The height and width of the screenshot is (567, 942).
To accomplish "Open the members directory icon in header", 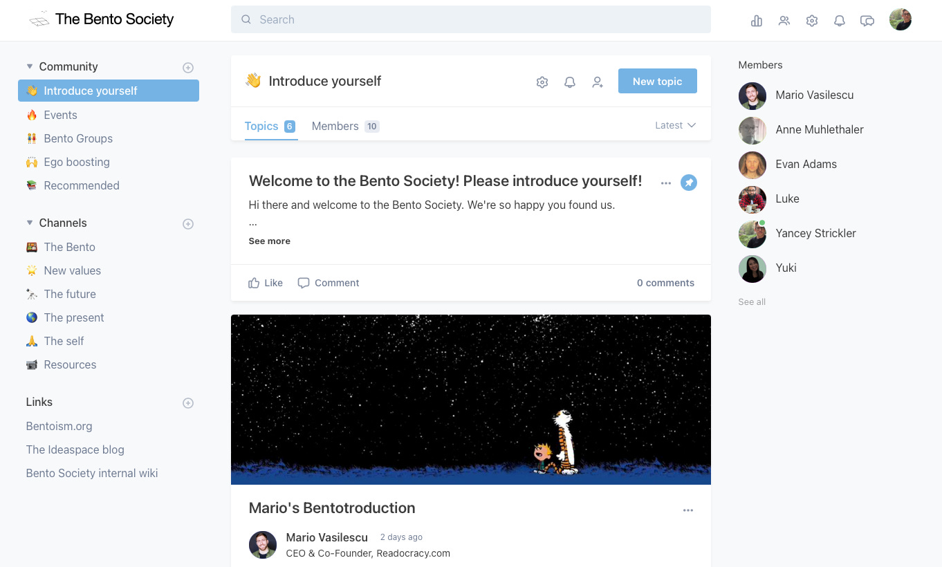I will (784, 21).
